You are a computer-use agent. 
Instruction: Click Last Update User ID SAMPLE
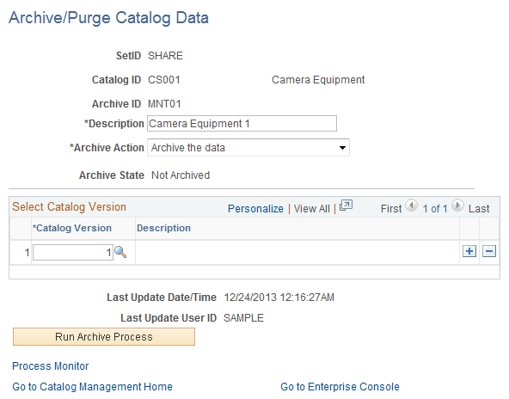[243, 318]
